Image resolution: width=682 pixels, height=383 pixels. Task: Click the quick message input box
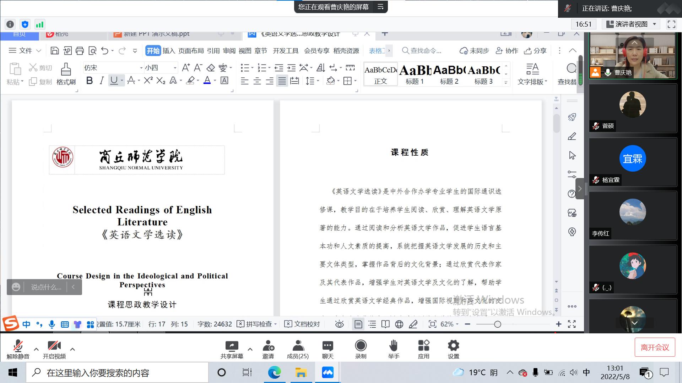tap(46, 287)
